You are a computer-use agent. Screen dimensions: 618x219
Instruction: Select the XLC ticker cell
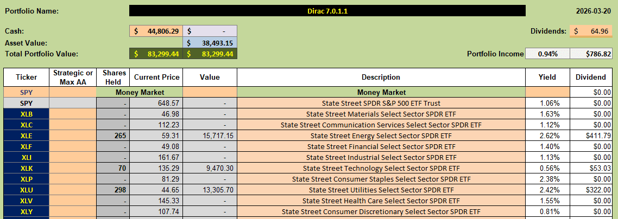tap(27, 125)
